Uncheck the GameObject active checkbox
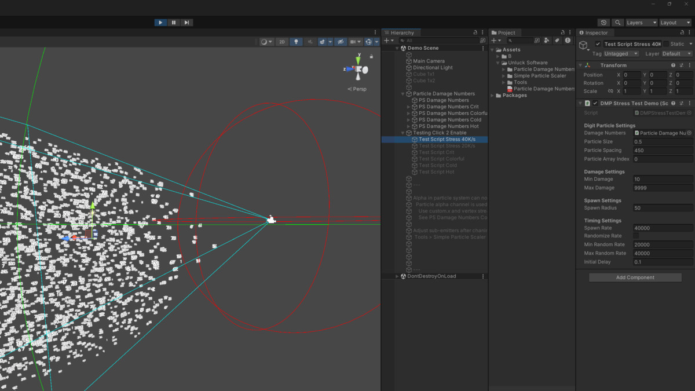The image size is (695, 391). 598,44
